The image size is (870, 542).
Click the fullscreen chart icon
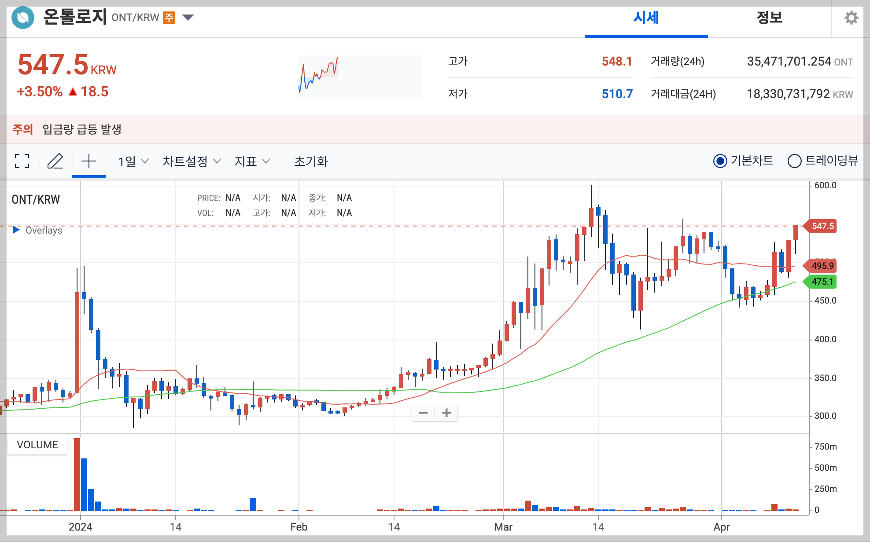click(x=22, y=161)
